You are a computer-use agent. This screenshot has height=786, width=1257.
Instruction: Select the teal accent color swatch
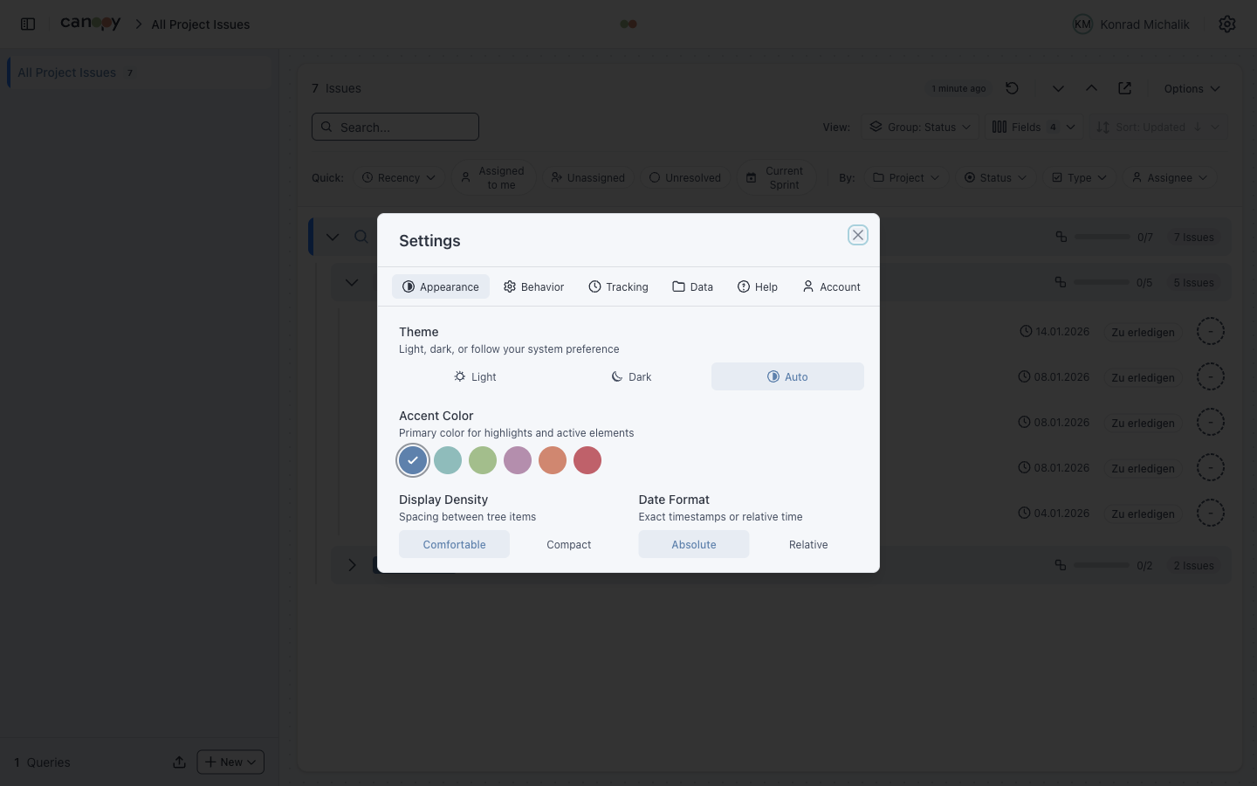pos(448,460)
